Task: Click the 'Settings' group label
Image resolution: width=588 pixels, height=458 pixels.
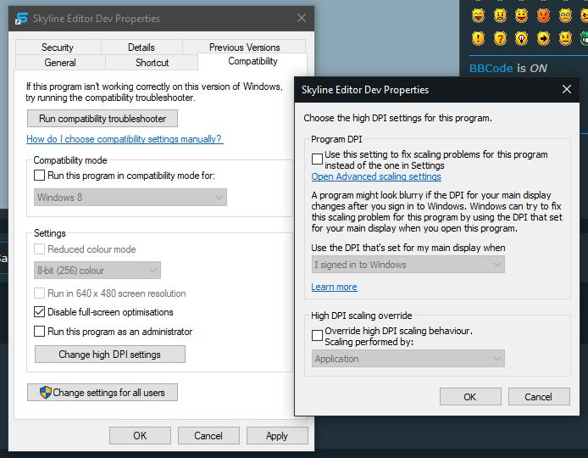Action: tap(50, 233)
